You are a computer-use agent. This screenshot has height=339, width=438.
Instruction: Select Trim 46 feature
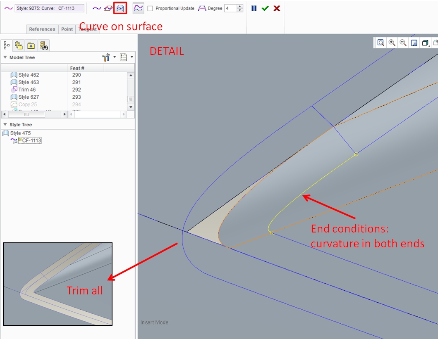tap(27, 90)
